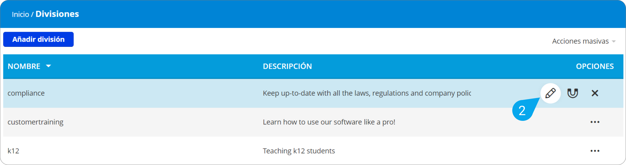
Task: Select the customertraining division name
Action: click(x=35, y=122)
